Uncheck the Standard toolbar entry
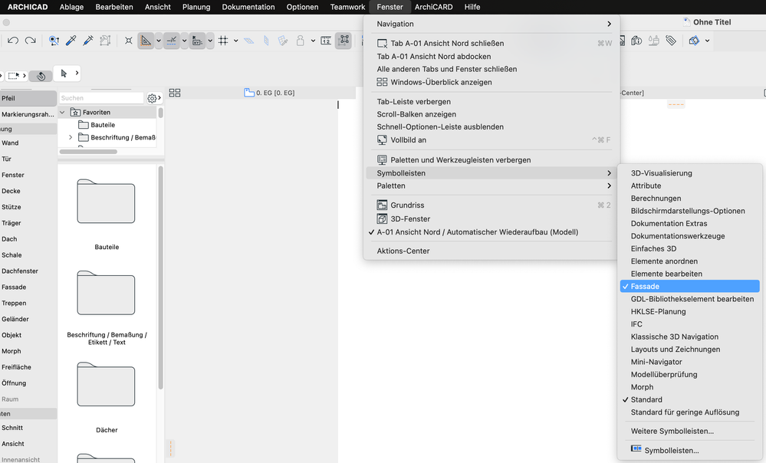The image size is (766, 463). pyautogui.click(x=690, y=399)
